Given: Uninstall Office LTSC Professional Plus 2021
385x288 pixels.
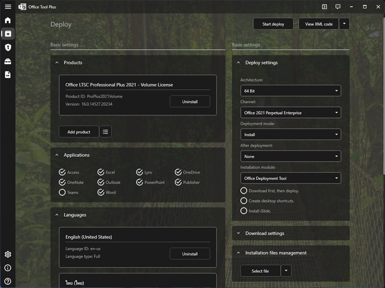Looking at the screenshot, I should point(190,102).
